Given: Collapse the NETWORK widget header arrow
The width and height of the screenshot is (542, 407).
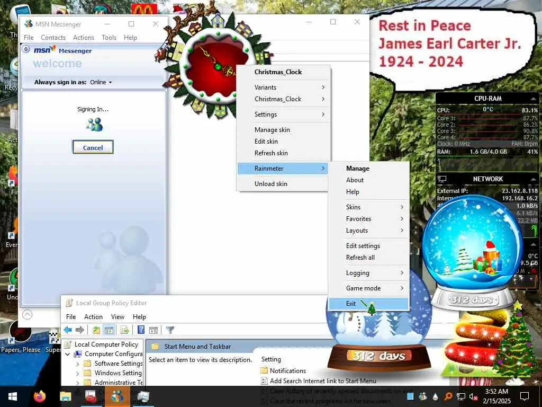Looking at the screenshot, I should [x=534, y=179].
